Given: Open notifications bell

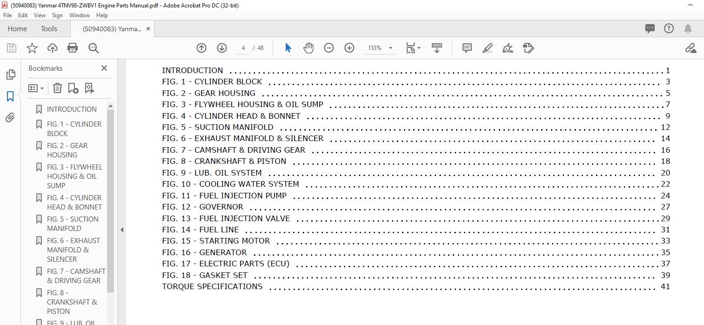Looking at the screenshot, I should point(688,29).
